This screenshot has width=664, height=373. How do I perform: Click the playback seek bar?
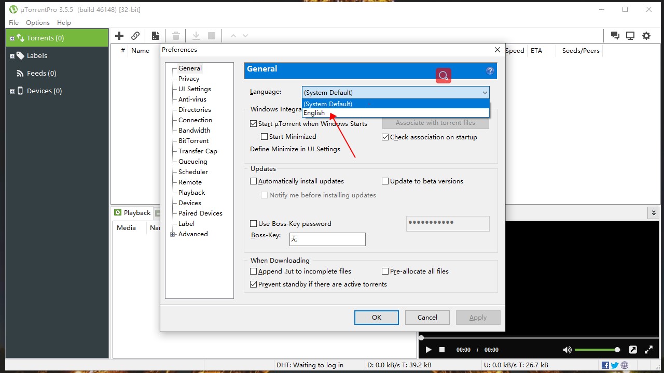538,338
